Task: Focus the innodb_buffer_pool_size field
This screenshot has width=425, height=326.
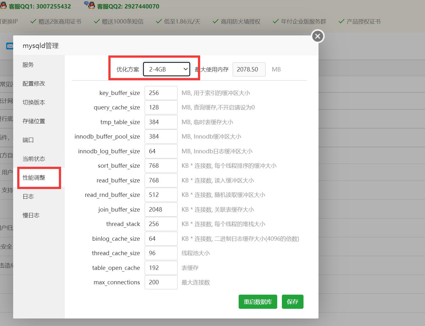Action: [x=161, y=137]
